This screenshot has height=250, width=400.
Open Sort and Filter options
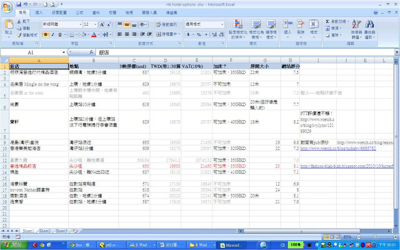tap(356, 29)
